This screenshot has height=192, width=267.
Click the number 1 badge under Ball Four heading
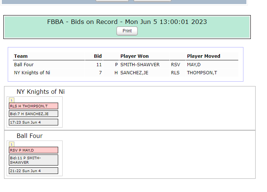tap(11, 144)
